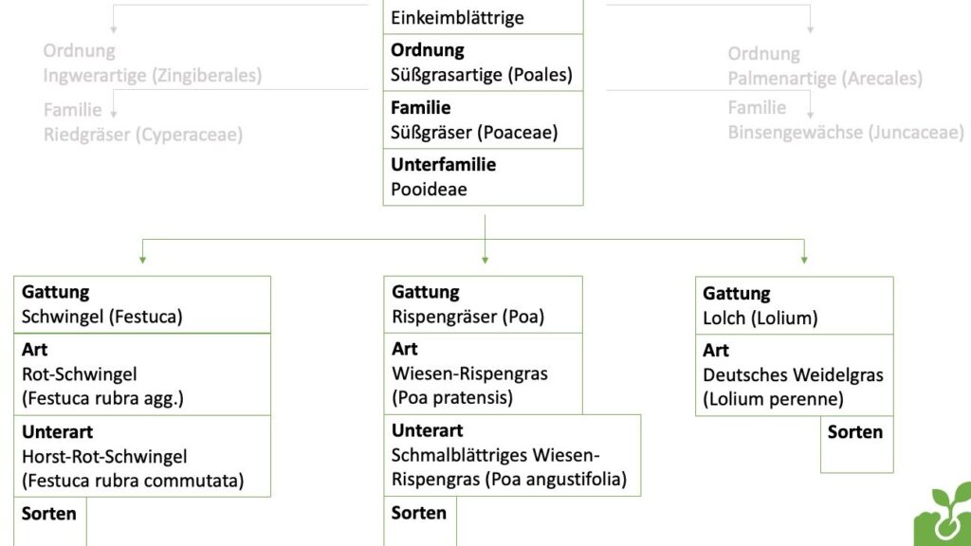Click the Gattung Rispengräser (Poa) box
This screenshot has width=971, height=546.
(x=484, y=304)
